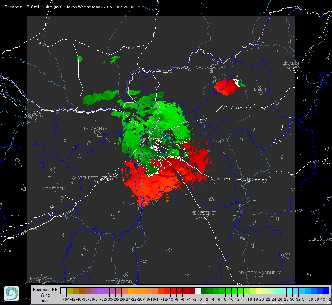Click the blue Heves county label

(x=251, y=137)
